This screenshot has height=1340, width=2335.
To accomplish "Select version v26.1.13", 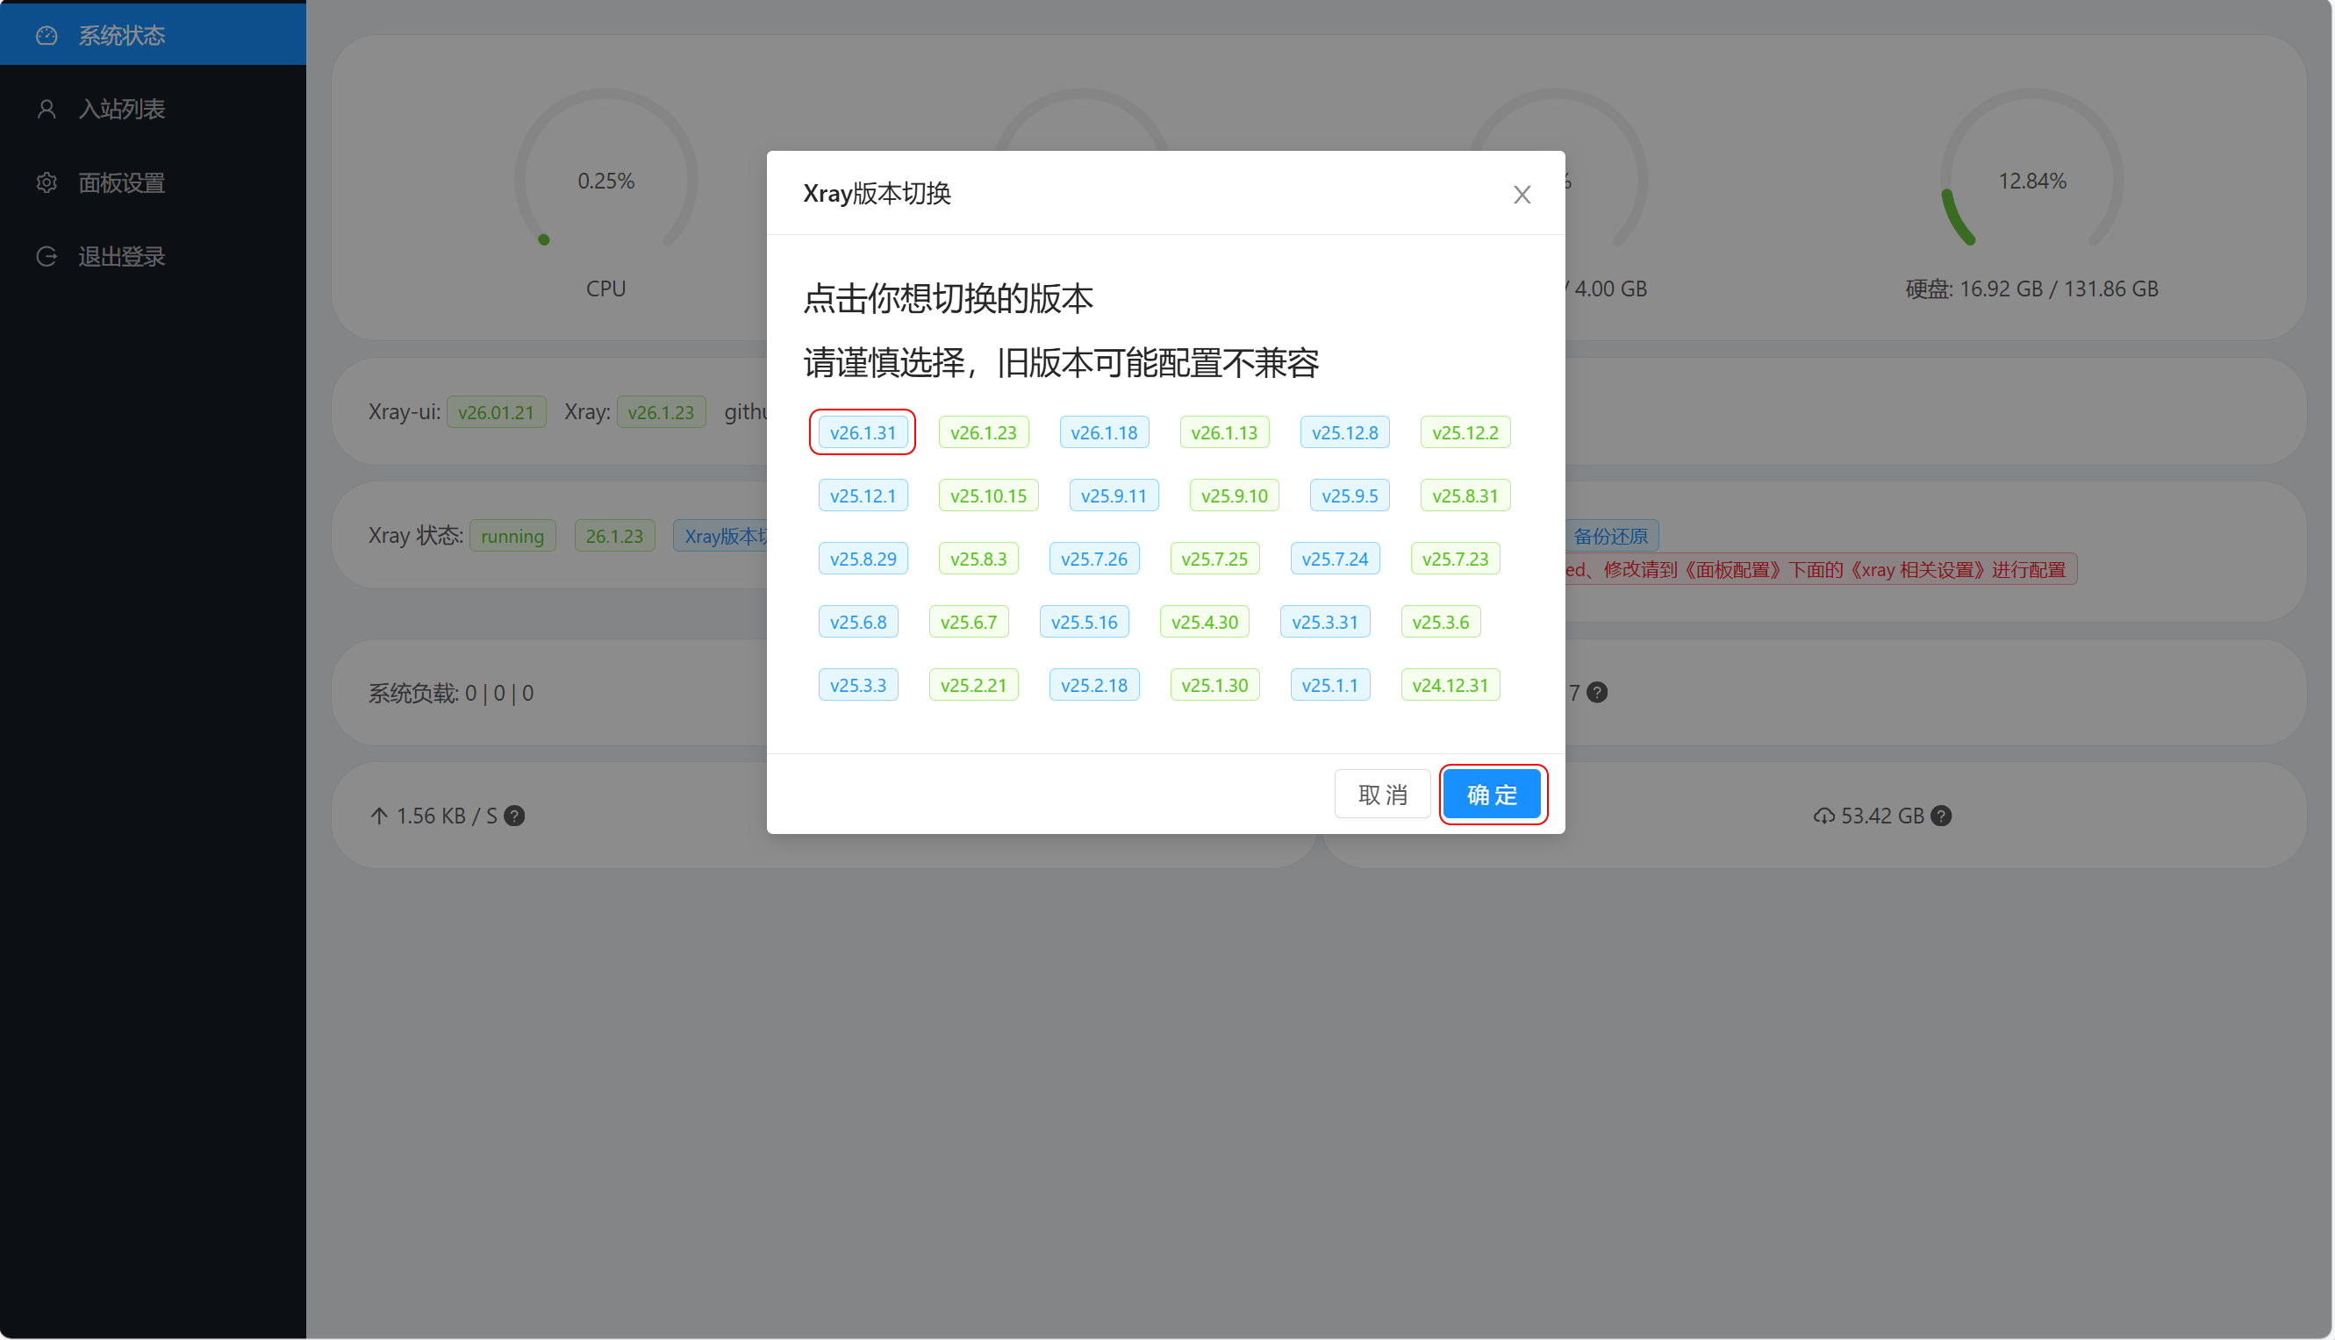I will [x=1224, y=432].
